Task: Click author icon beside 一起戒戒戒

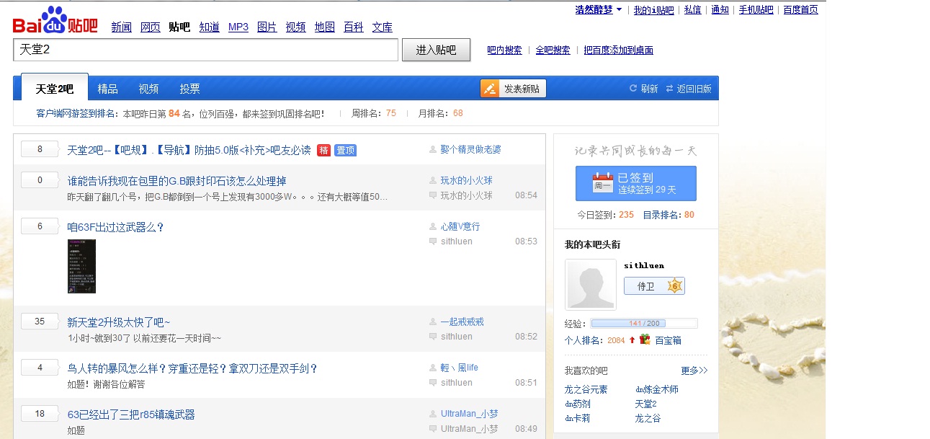Action: [433, 322]
